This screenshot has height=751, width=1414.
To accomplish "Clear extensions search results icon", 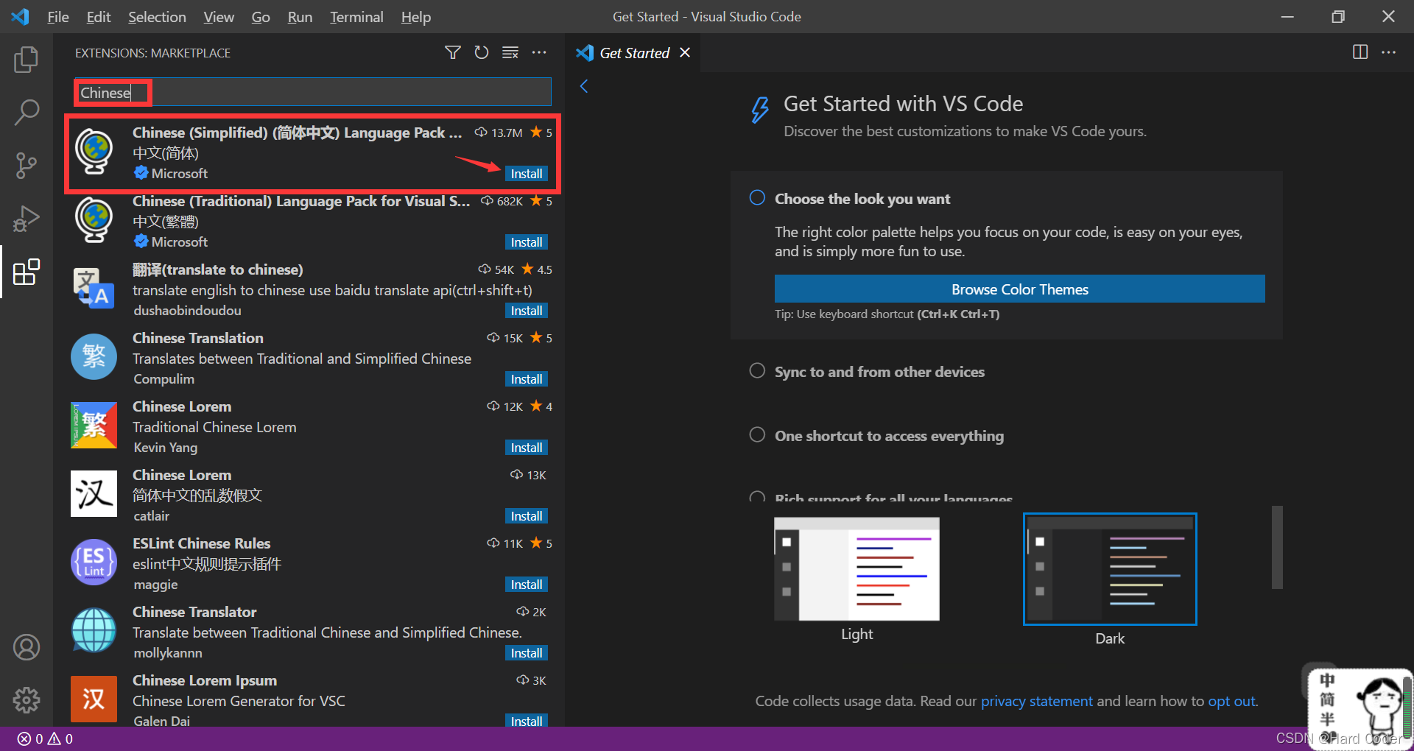I will point(510,52).
